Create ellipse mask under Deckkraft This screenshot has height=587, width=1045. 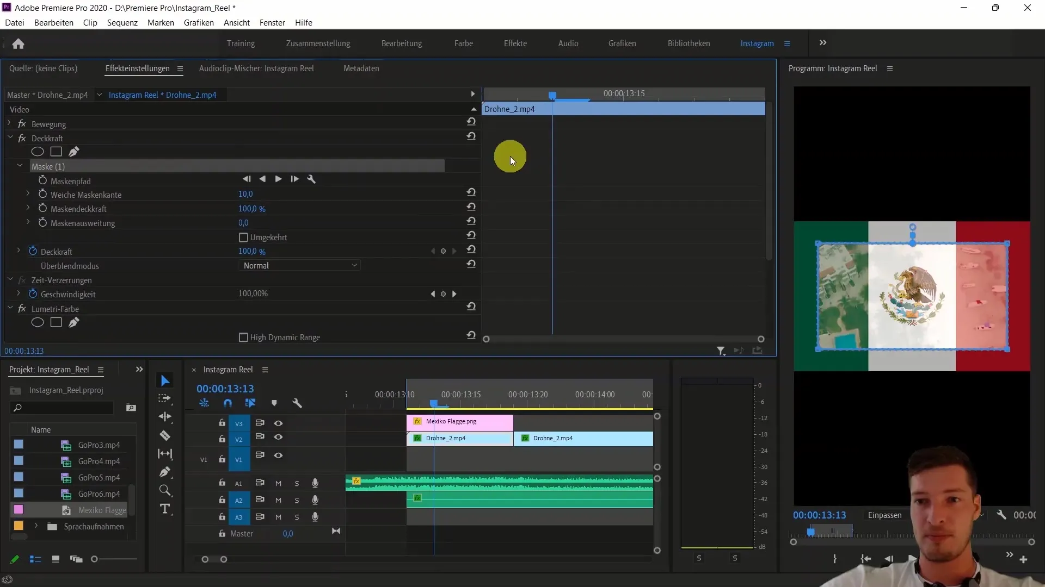point(38,152)
